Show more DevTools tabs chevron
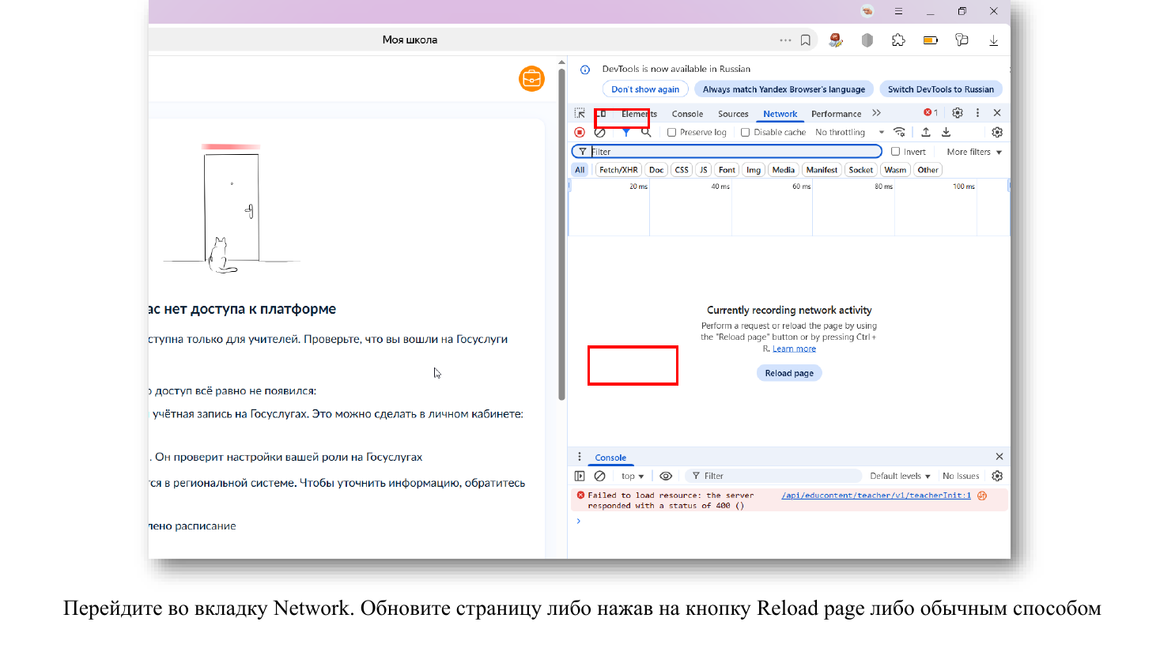 [876, 113]
